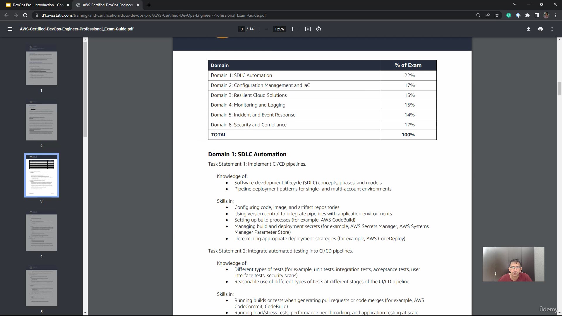
Task: Open page 5 thumbnail
Action: 41,286
